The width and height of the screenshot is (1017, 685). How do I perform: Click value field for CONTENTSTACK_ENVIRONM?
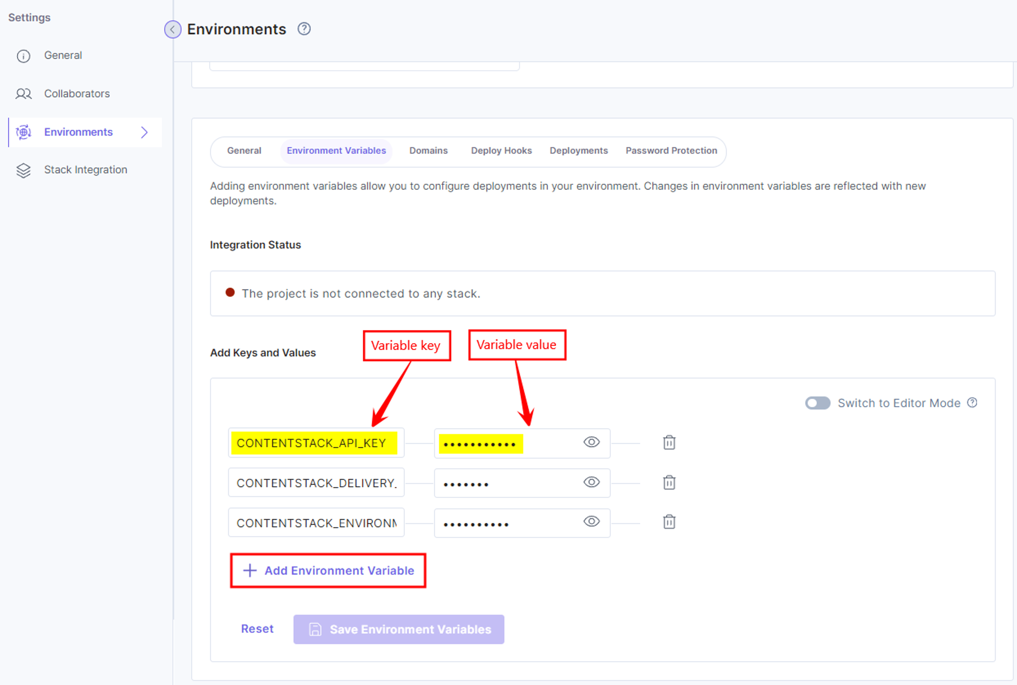tap(522, 523)
